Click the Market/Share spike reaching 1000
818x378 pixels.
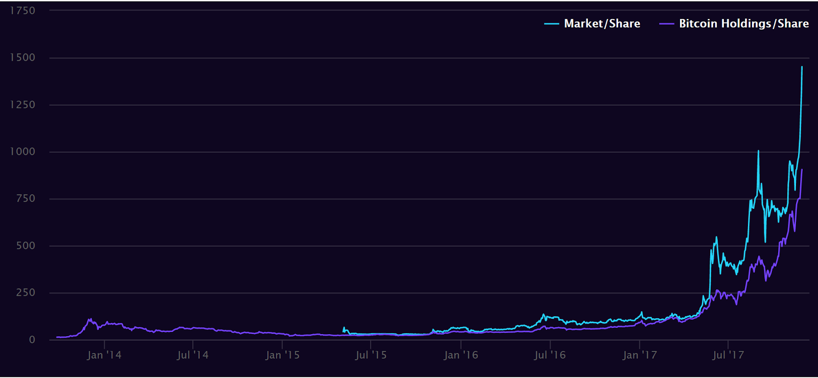[758, 151]
